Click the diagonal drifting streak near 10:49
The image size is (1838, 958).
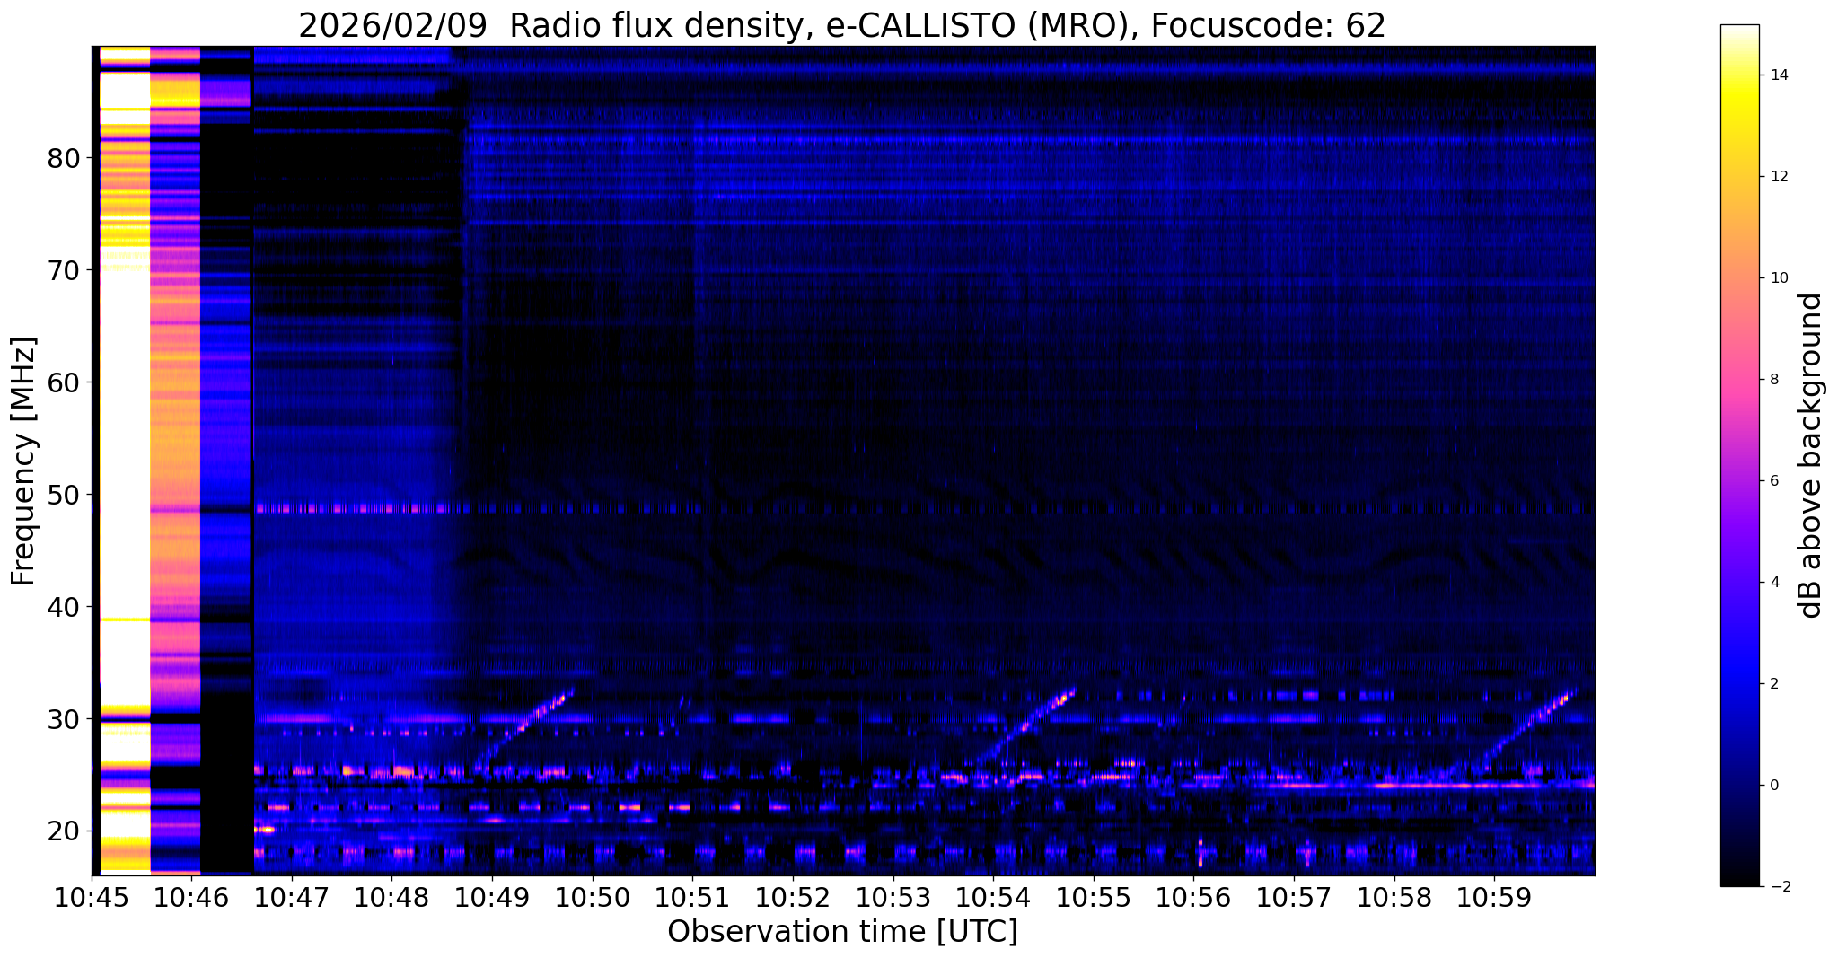pos(525,730)
